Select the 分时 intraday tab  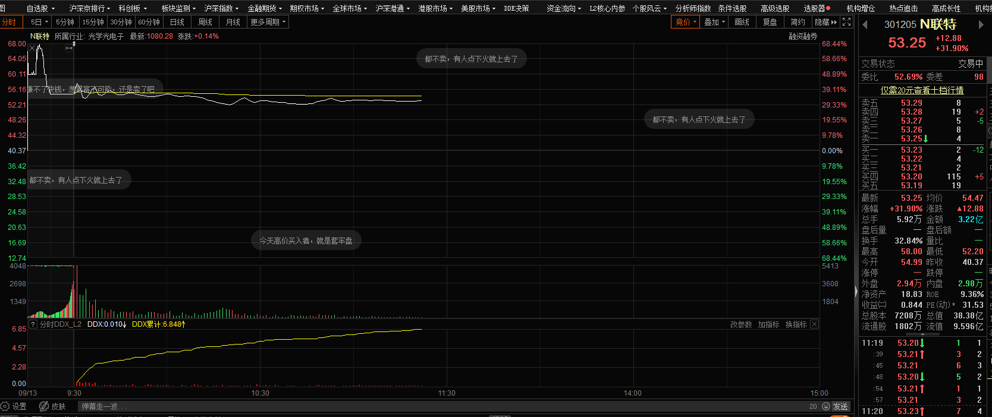coord(10,22)
